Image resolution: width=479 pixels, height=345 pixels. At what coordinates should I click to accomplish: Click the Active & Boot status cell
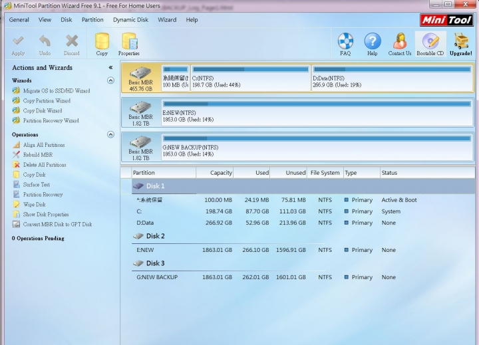(x=399, y=200)
